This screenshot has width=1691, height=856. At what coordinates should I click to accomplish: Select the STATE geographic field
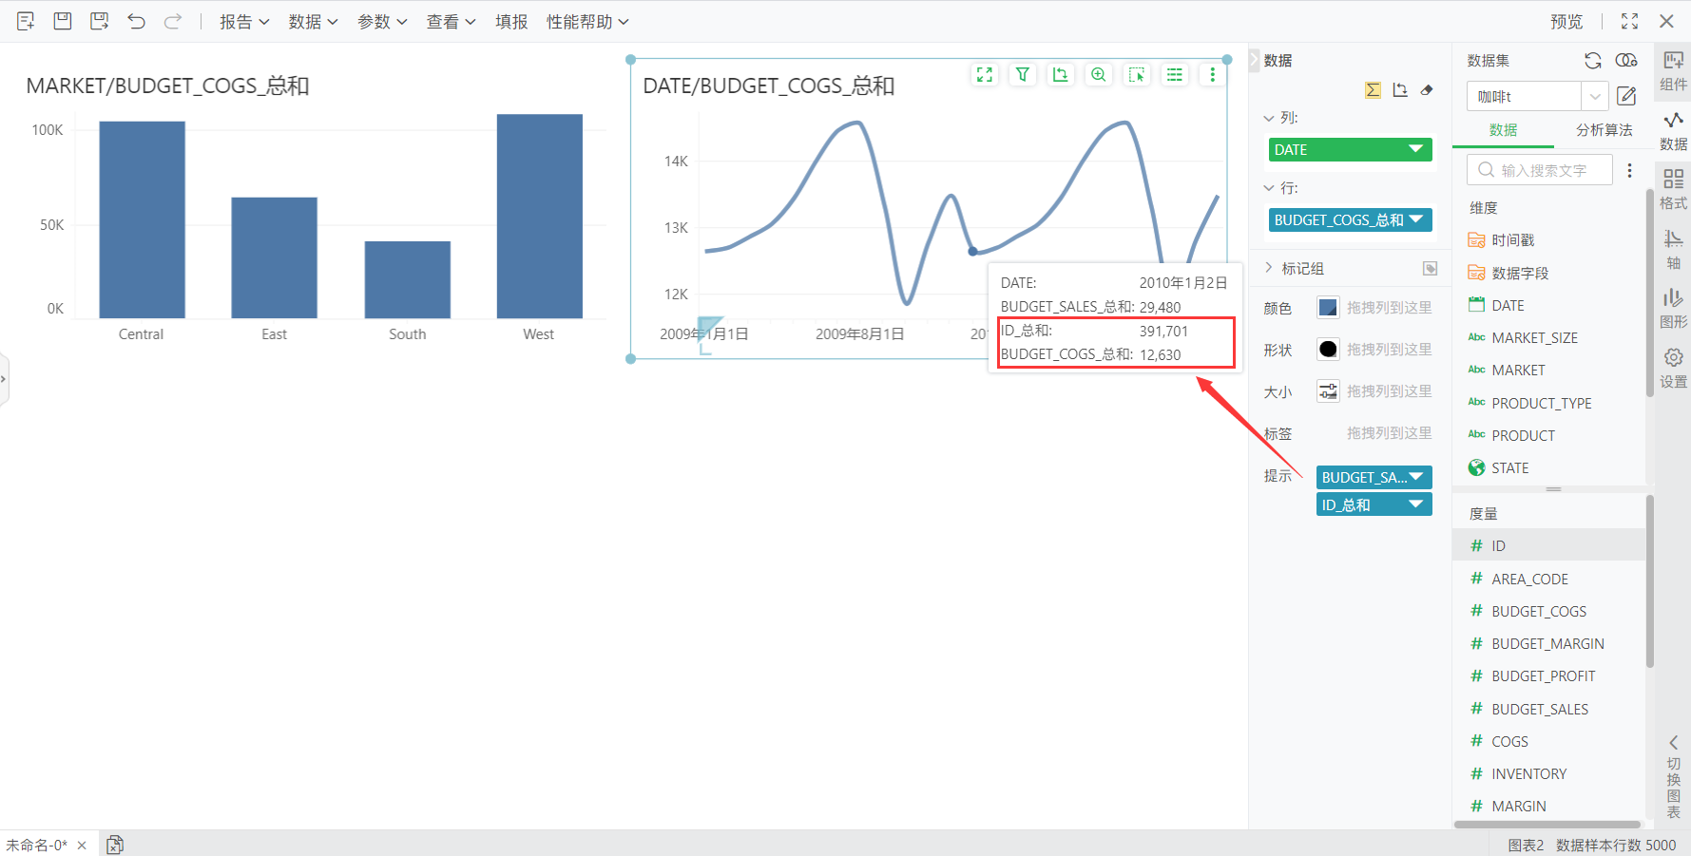pyautogui.click(x=1509, y=468)
